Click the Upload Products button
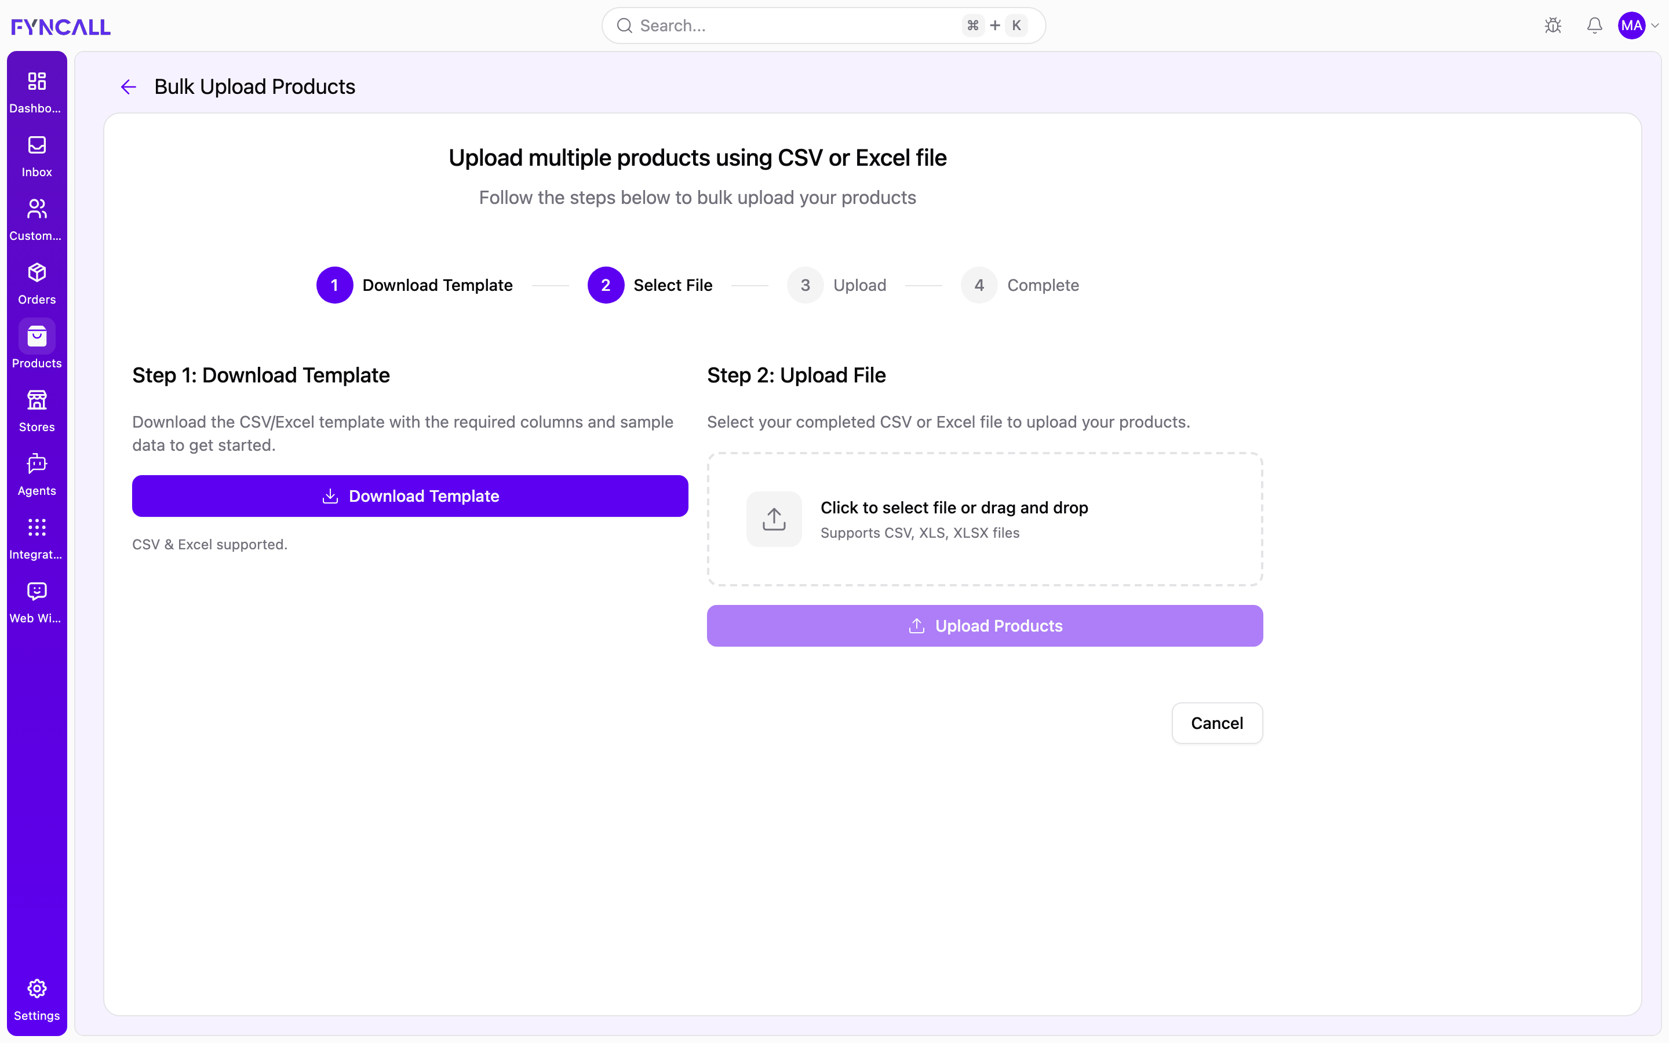 (x=985, y=626)
